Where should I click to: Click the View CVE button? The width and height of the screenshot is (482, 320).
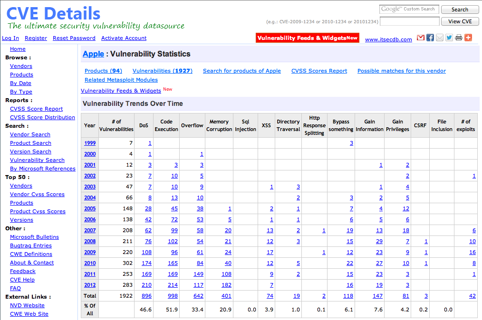point(460,21)
